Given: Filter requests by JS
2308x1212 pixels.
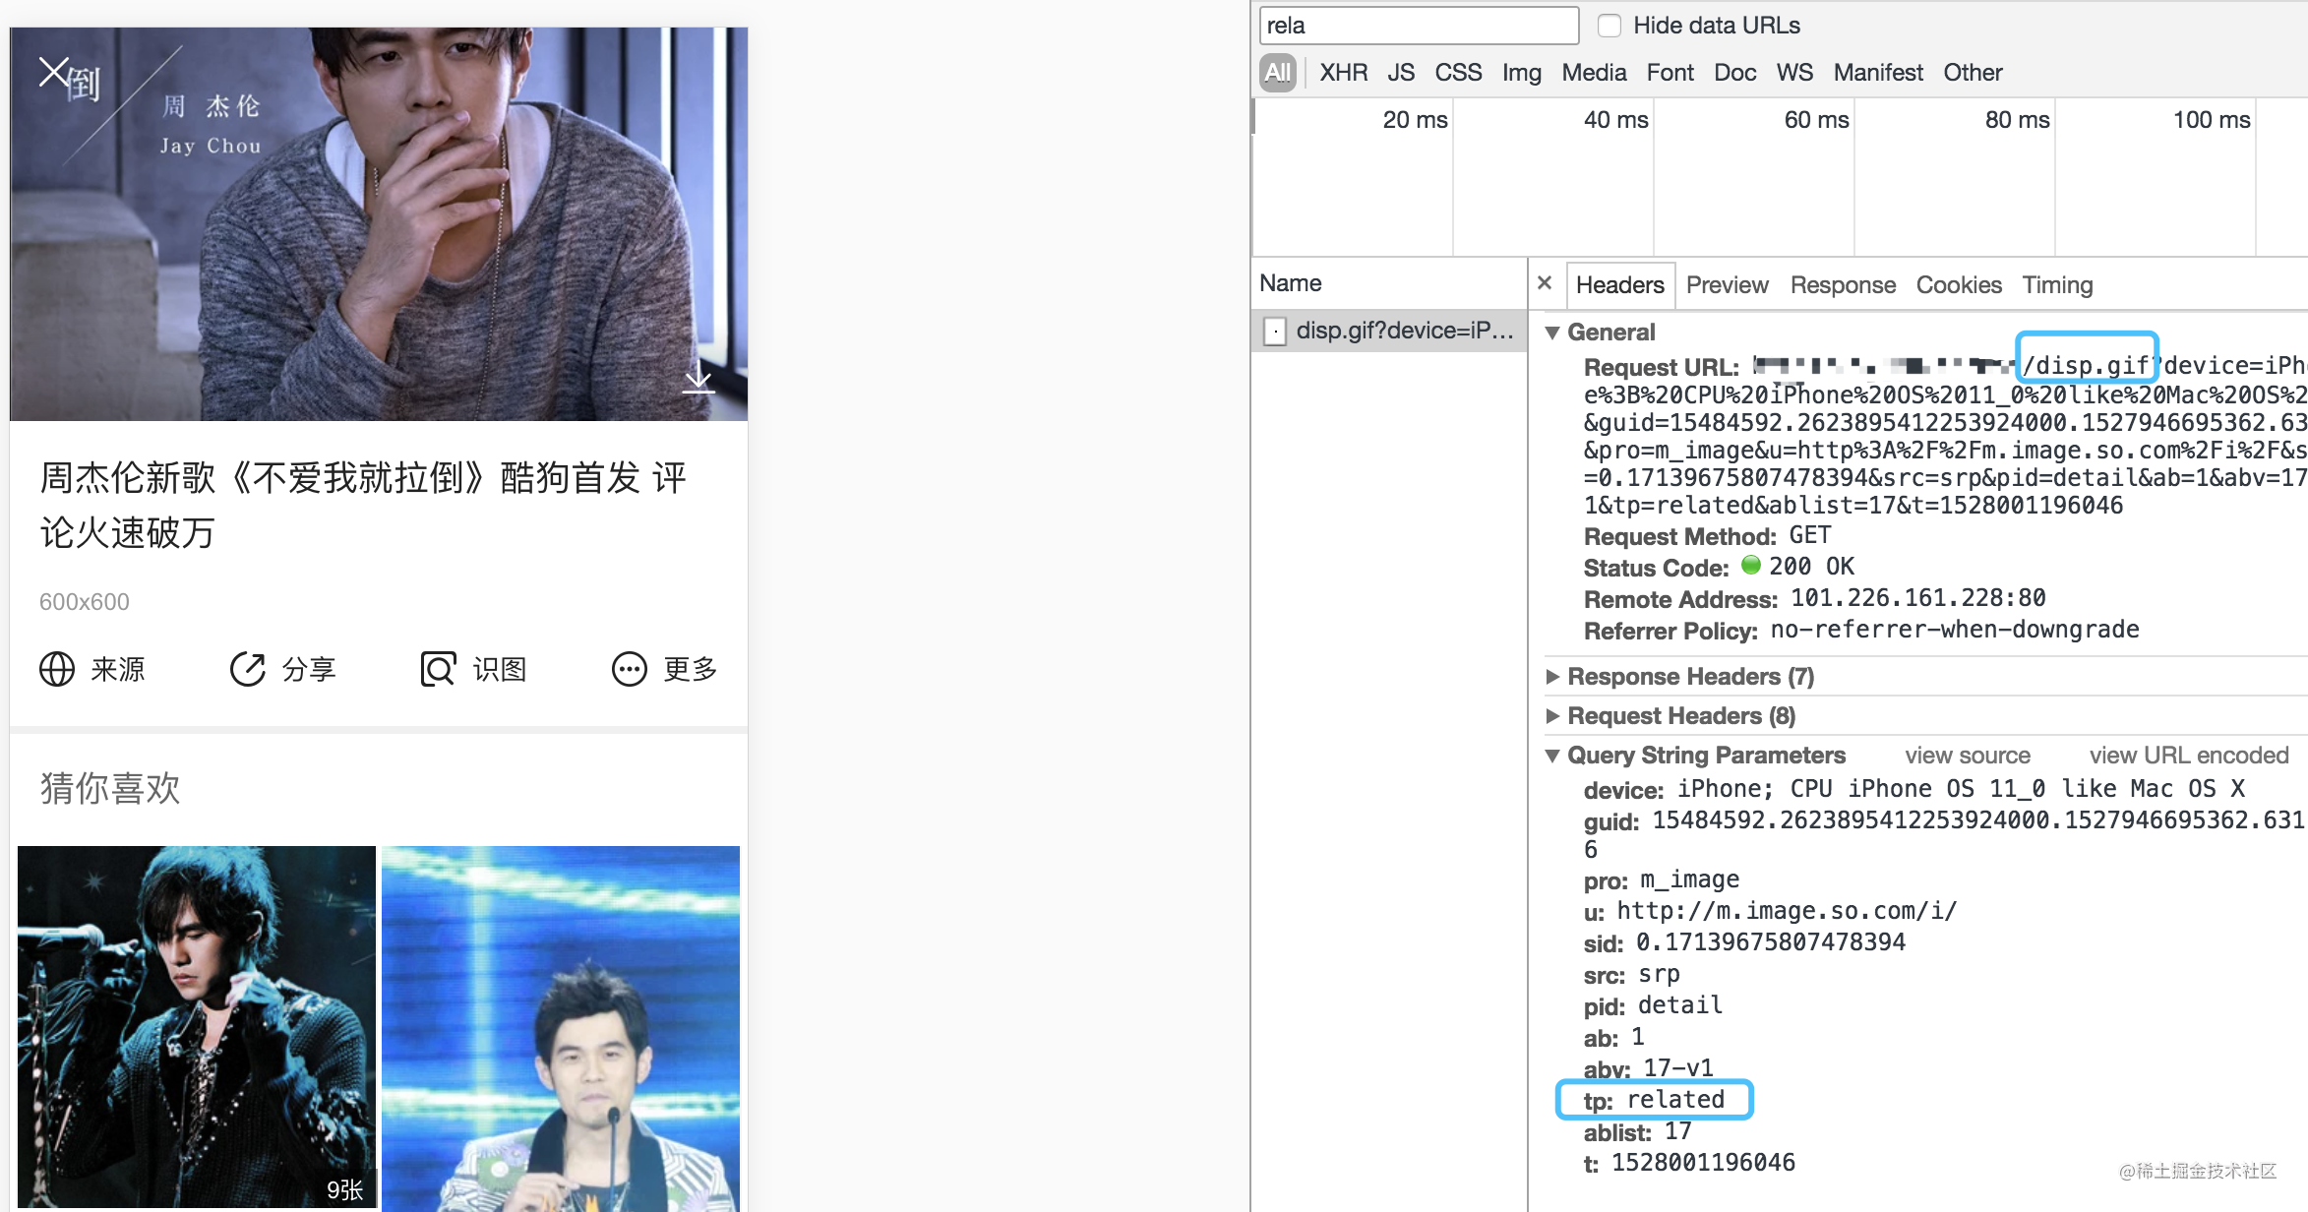Looking at the screenshot, I should pyautogui.click(x=1401, y=73).
